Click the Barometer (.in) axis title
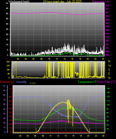Screen dimensions: 116x139 coord(101,2)
